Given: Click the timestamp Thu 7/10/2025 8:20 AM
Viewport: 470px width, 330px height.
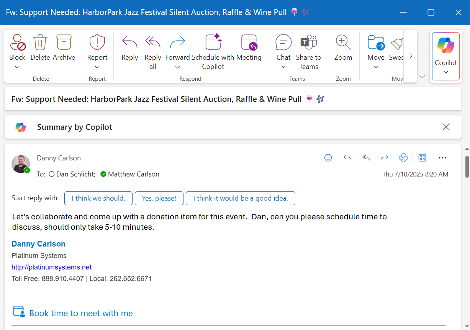Looking at the screenshot, I should coord(415,174).
